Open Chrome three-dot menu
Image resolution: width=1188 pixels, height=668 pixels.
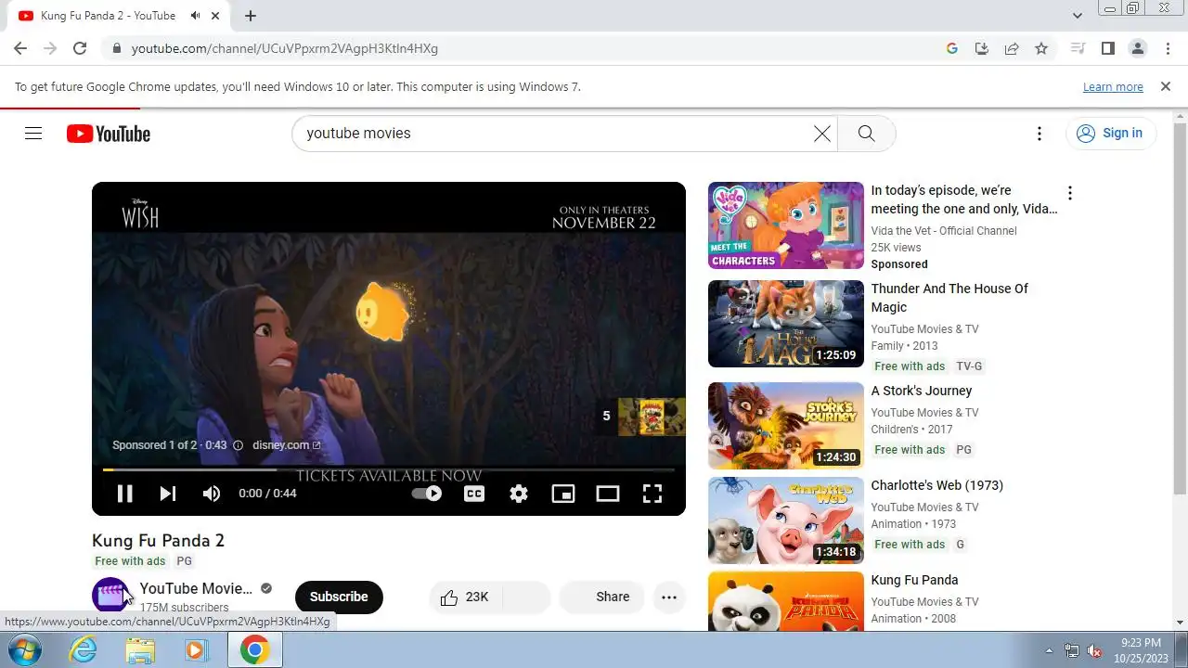pos(1167,48)
